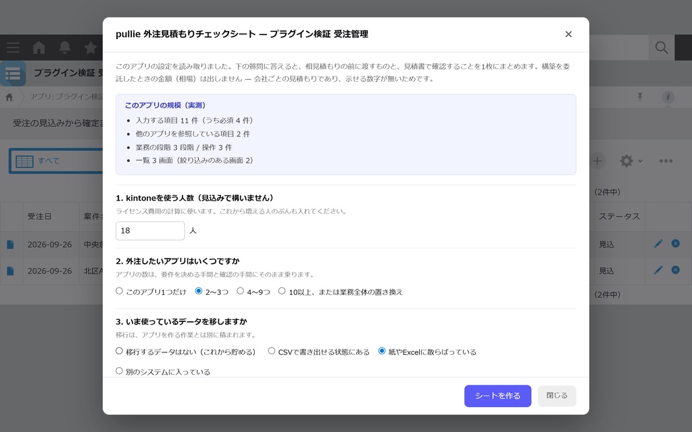This screenshot has width=692, height=432.
Task: Select 2〜3つ radio option
Action: (x=199, y=291)
